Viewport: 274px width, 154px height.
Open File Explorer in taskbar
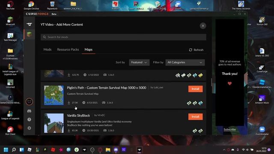108,150
